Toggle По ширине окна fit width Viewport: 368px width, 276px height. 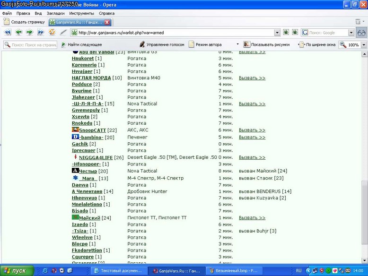317,44
